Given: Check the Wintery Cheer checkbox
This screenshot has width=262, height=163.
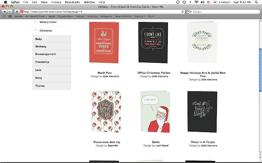Looking at the screenshot, I should [x=36, y=22].
